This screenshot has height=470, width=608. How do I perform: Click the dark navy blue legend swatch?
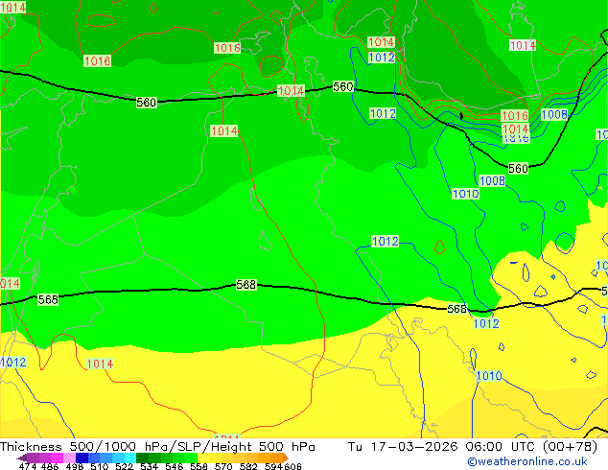(x=82, y=458)
